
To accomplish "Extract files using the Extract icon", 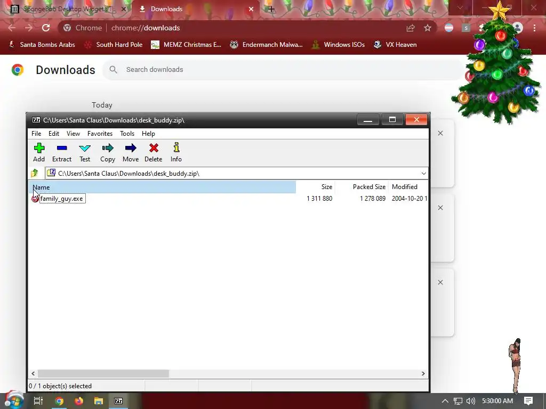I will coord(62,153).
